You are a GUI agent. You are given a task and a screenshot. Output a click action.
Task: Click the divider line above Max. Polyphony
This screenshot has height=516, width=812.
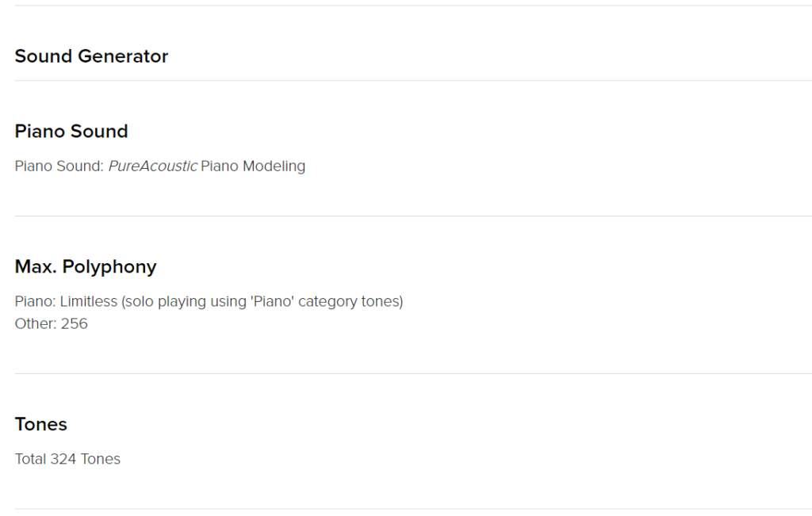click(x=413, y=216)
